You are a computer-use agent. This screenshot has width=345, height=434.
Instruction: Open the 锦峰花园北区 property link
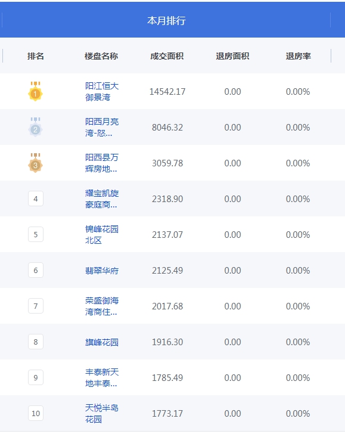pyautogui.click(x=102, y=234)
